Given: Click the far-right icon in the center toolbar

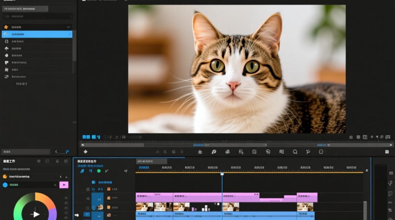Looking at the screenshot, I should 387,152.
